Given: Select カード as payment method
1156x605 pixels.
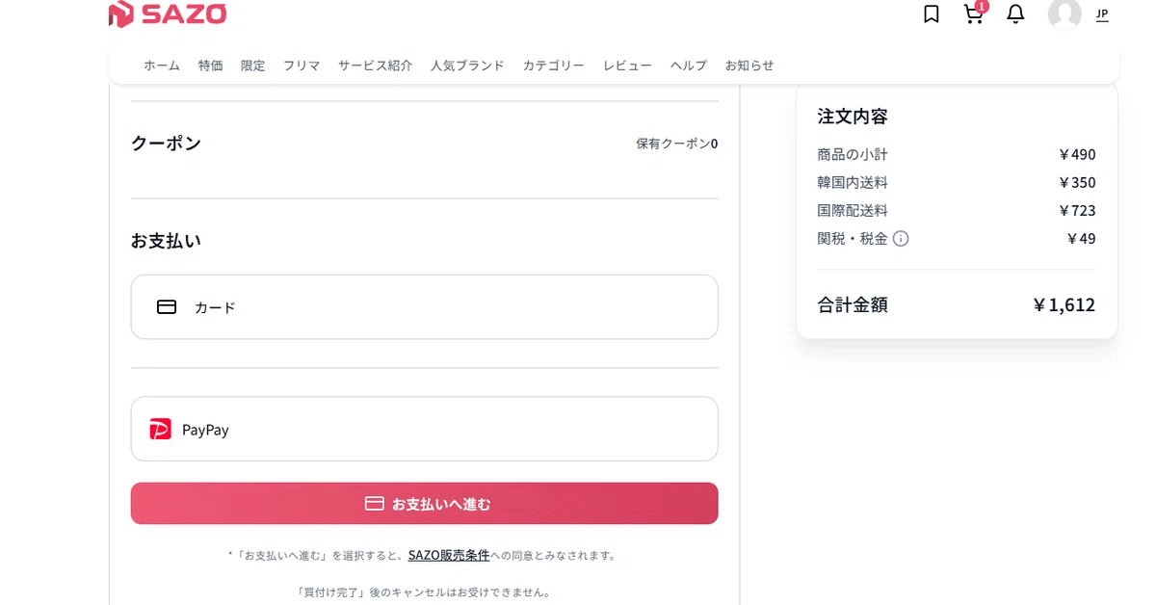Looking at the screenshot, I should point(424,306).
